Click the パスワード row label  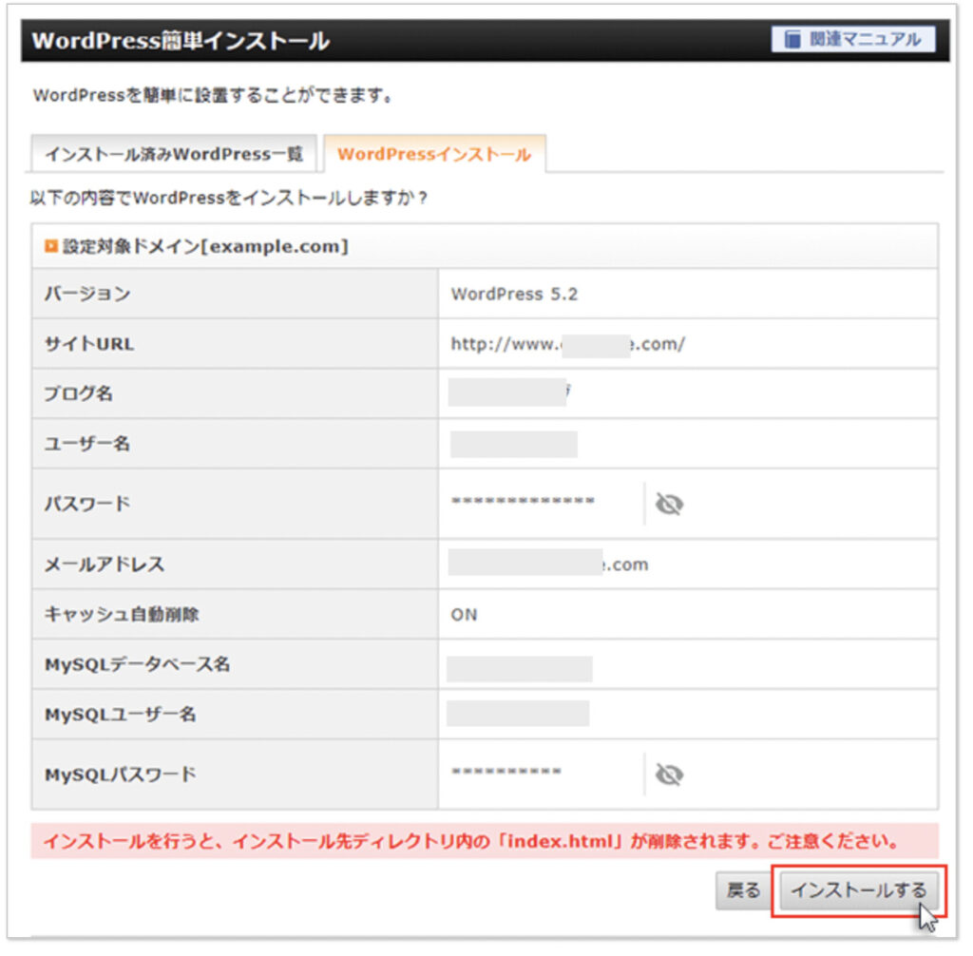[86, 504]
